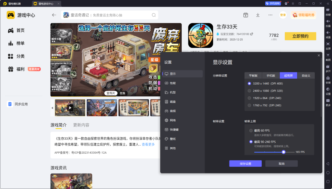Image resolution: width=332 pixels, height=189 pixels.
Task: Copy the player group number 764135100
Action: tap(252, 34)
